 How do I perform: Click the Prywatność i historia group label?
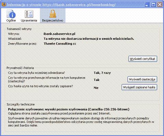[20, 68]
